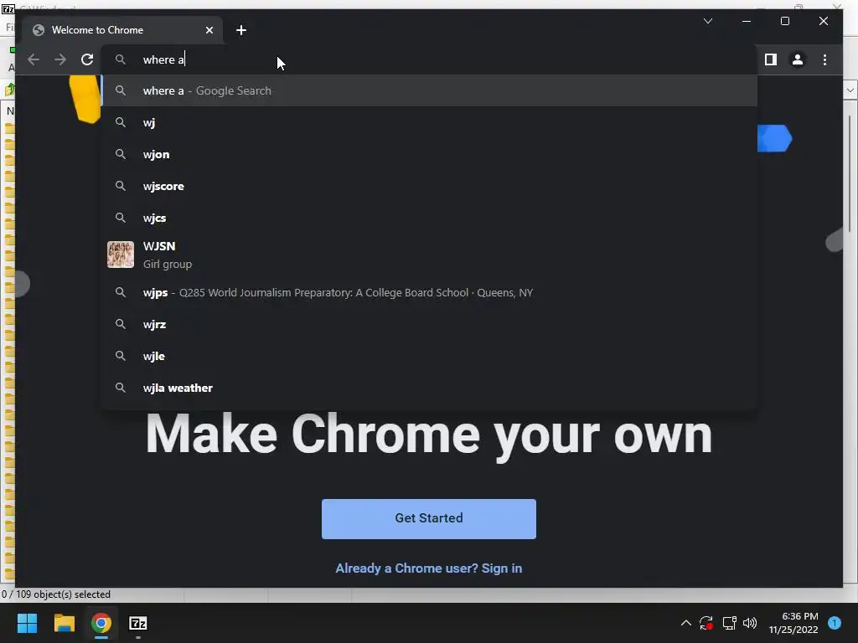Choose the 'wjscore' suggestion

(x=430, y=186)
